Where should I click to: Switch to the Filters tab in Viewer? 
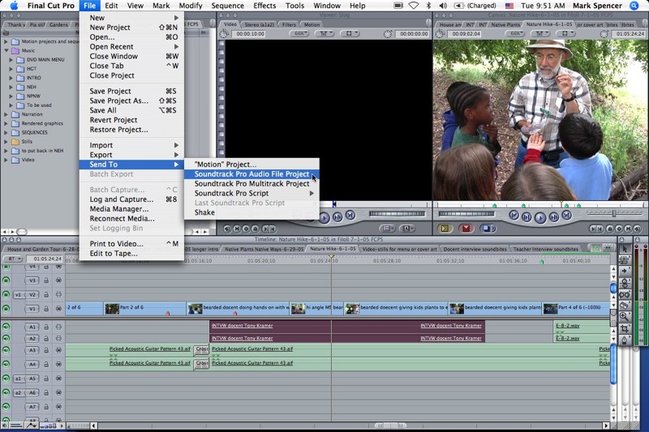pos(289,24)
